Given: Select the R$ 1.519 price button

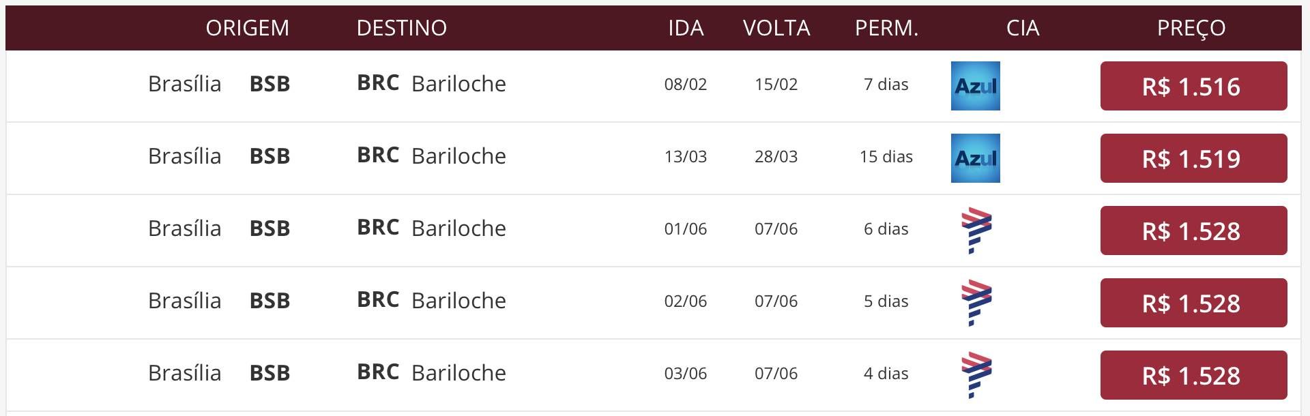Looking at the screenshot, I should tap(1193, 158).
